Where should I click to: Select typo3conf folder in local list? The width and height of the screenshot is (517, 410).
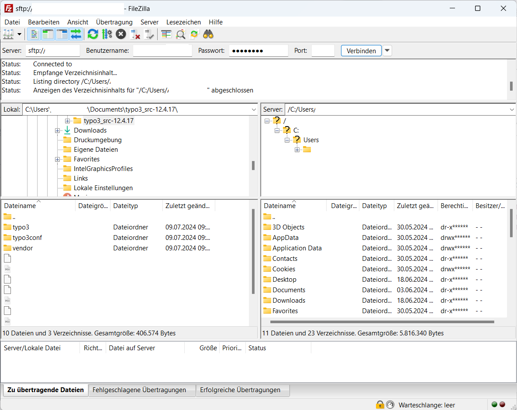28,237
